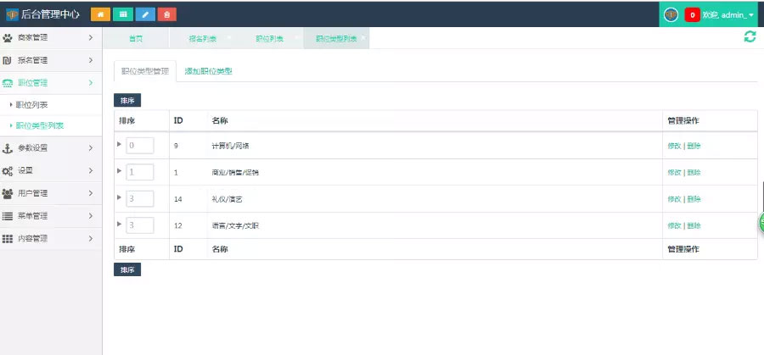Expand 报名管理 with its chevron arrow
Image resolution: width=764 pixels, height=355 pixels.
pyautogui.click(x=91, y=60)
